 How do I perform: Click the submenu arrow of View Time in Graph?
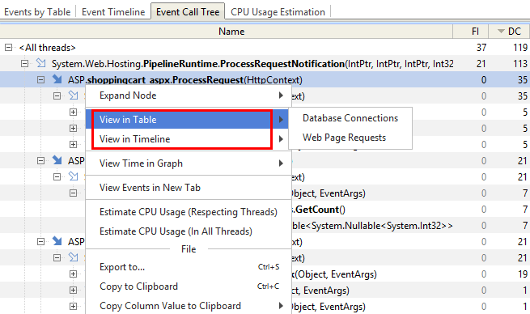281,163
